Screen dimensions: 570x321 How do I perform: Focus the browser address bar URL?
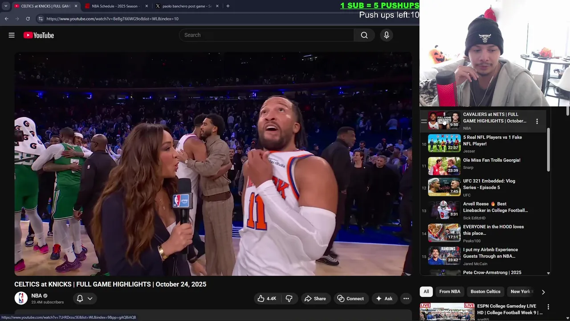point(112,19)
